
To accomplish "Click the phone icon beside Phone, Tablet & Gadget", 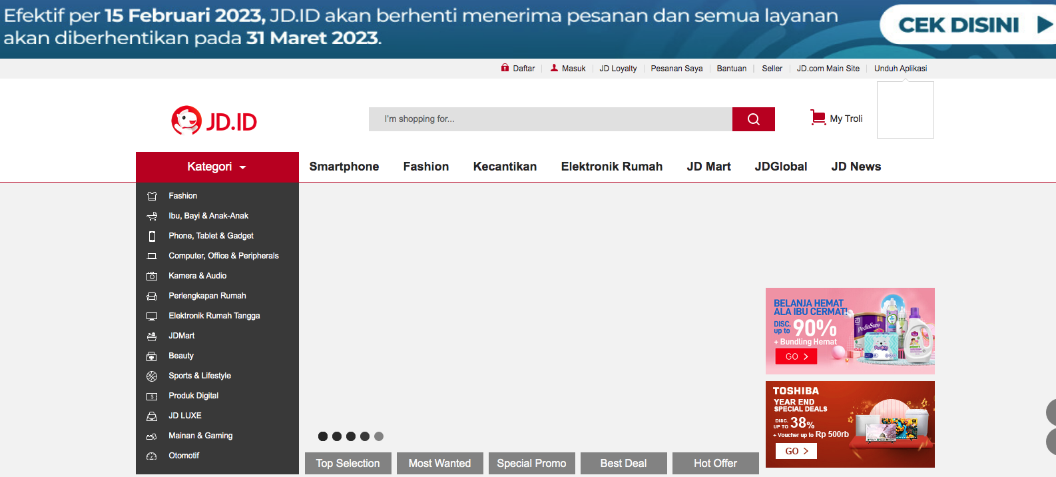I will [152, 236].
